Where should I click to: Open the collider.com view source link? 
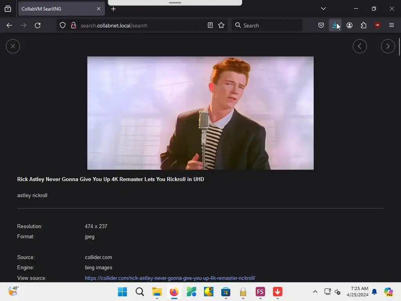[x=170, y=278]
